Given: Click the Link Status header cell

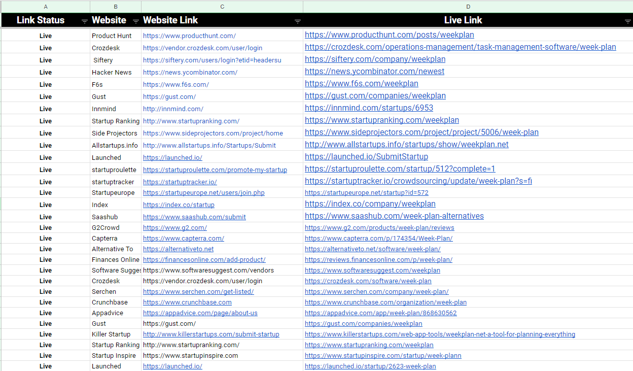Looking at the screenshot, I should coord(46,20).
